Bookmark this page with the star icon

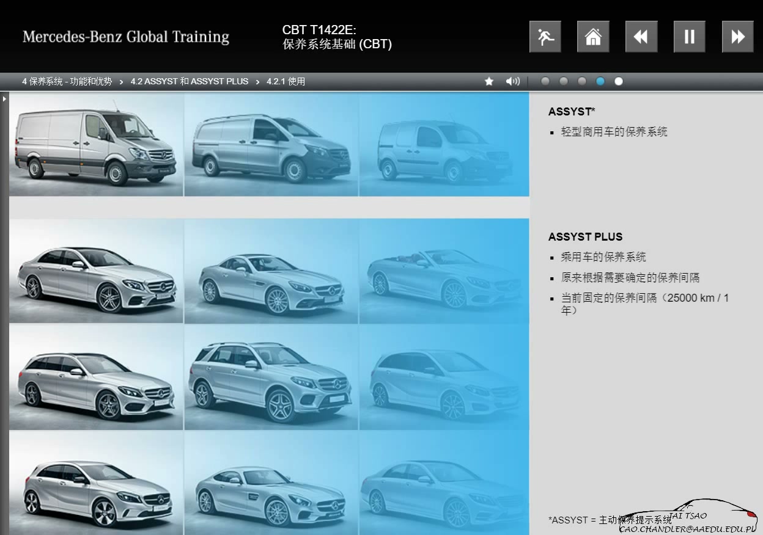[x=489, y=81]
